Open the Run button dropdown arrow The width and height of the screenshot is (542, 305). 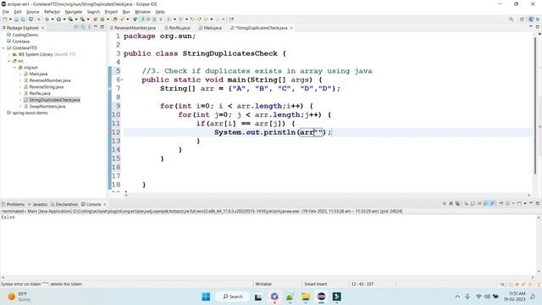[x=64, y=19]
